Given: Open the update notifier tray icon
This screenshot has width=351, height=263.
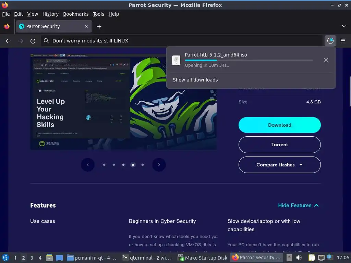Looking at the screenshot, I should [329, 257].
